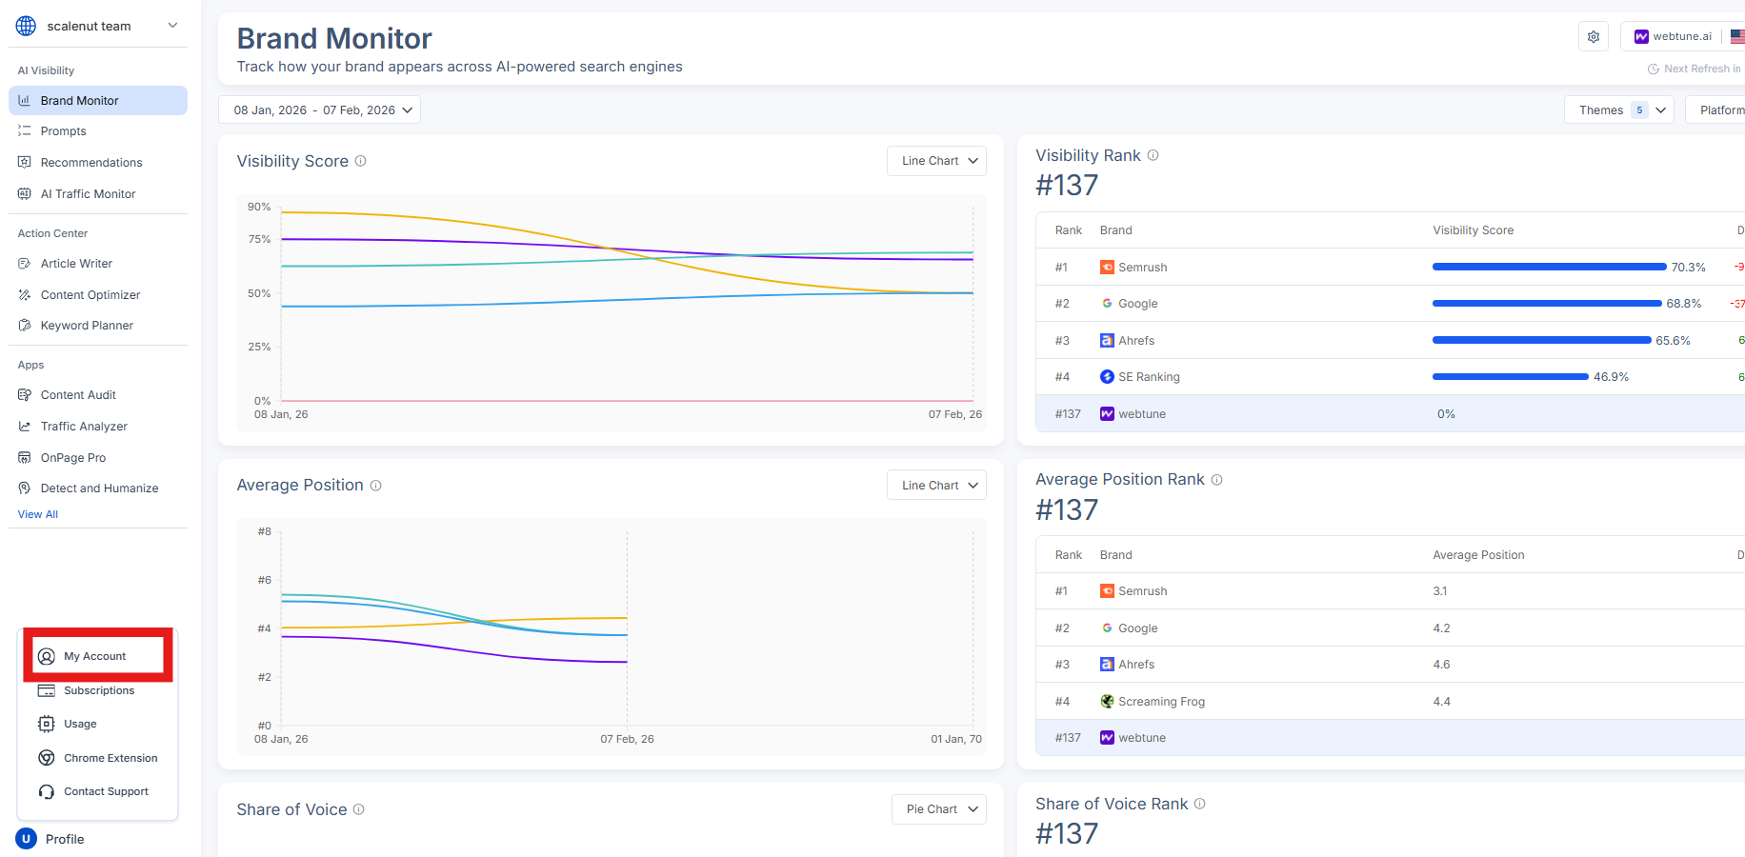The width and height of the screenshot is (1745, 857).
Task: Click the Average Position info icon
Action: (x=376, y=486)
